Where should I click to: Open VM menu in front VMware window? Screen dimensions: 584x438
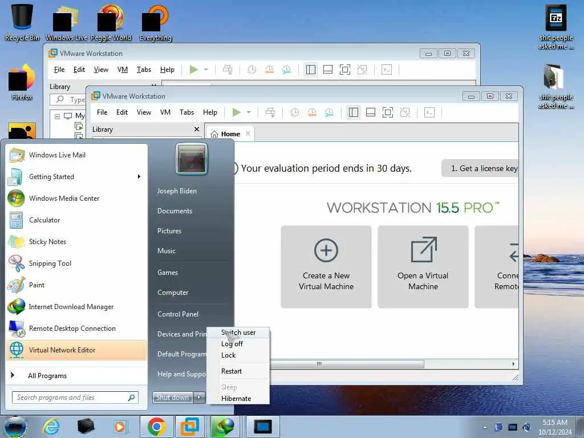coord(165,112)
